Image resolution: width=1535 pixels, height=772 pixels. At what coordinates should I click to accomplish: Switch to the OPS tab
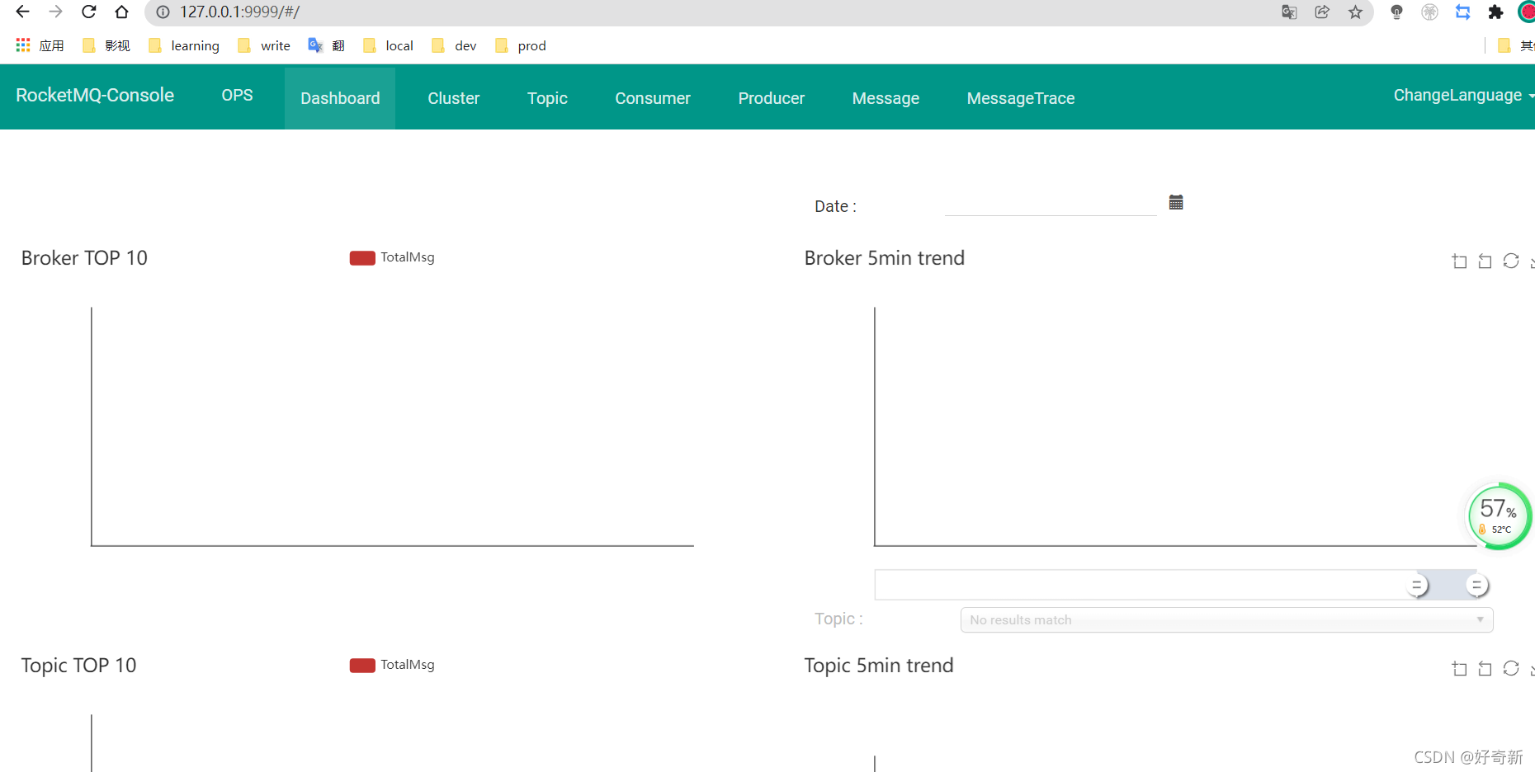pos(237,95)
